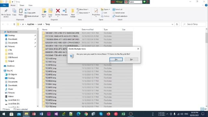The image size is (208, 117).
Task: Open Google Chrome from taskbar
Action: [86, 114]
